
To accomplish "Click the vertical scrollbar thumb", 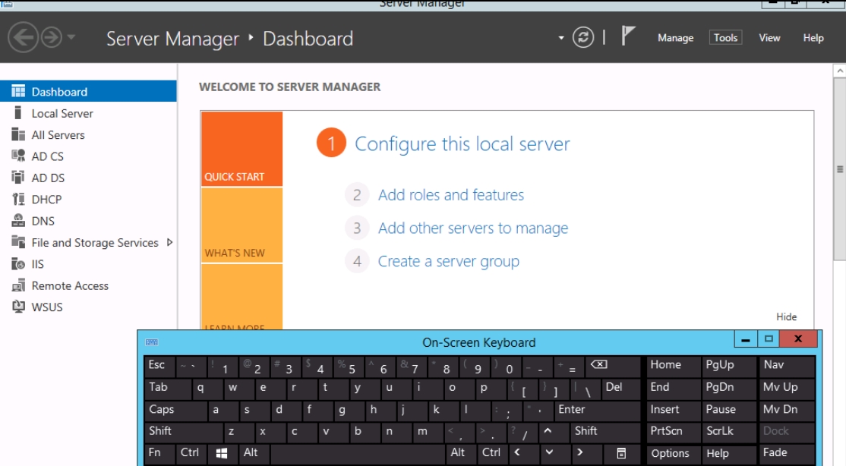I will coord(839,169).
